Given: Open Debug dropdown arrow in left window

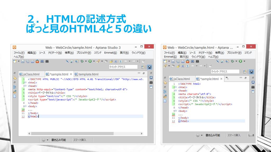Looking at the screenshot, I should [86, 61].
